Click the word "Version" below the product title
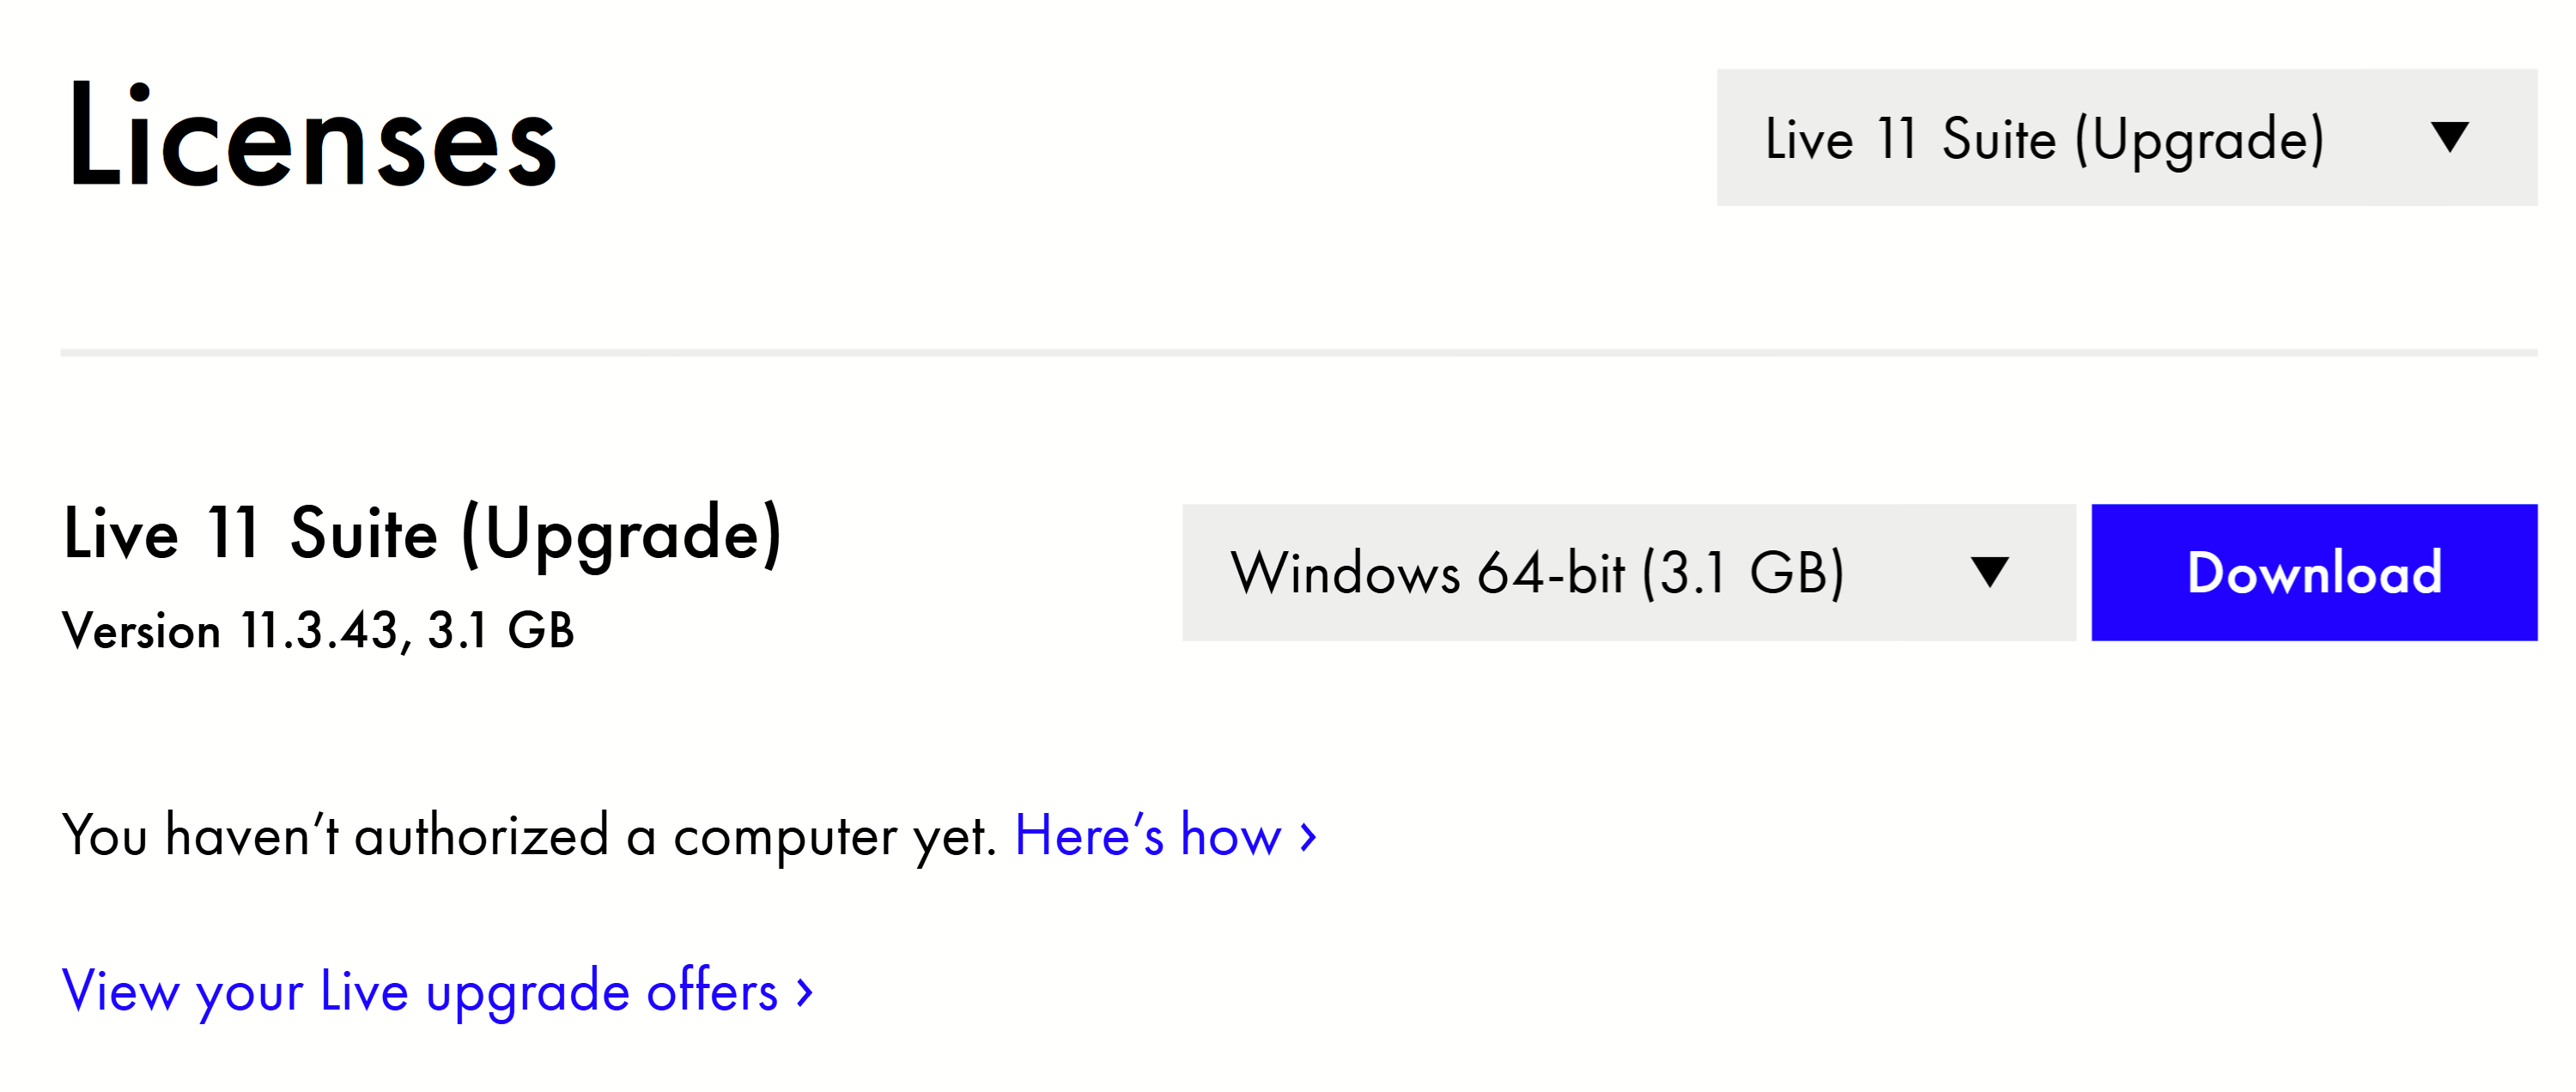This screenshot has width=2576, height=1092. [x=141, y=631]
